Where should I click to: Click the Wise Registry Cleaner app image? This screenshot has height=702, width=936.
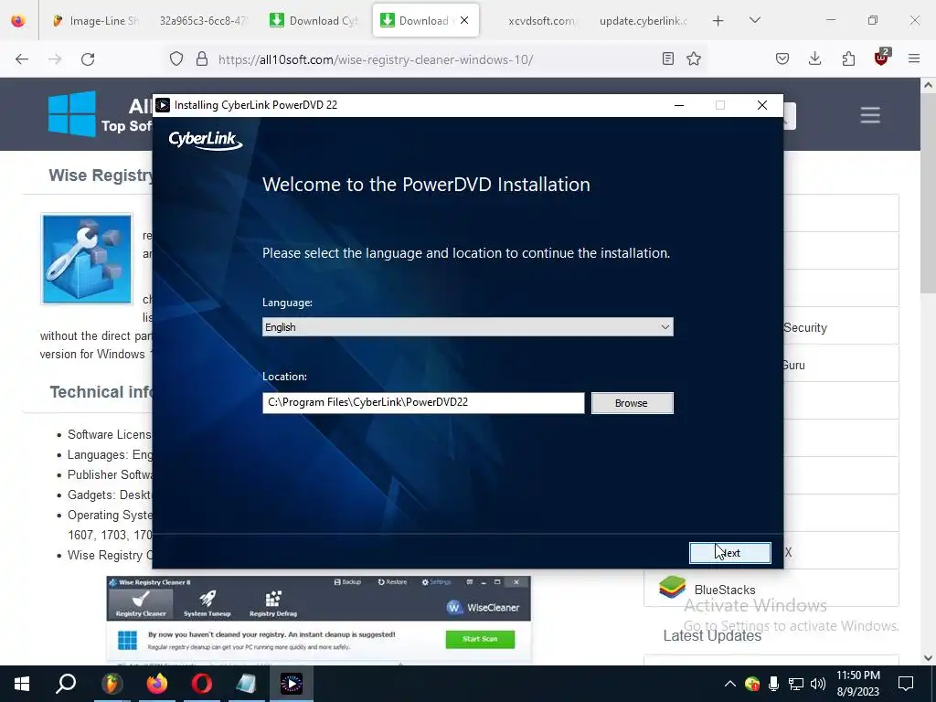tap(87, 259)
